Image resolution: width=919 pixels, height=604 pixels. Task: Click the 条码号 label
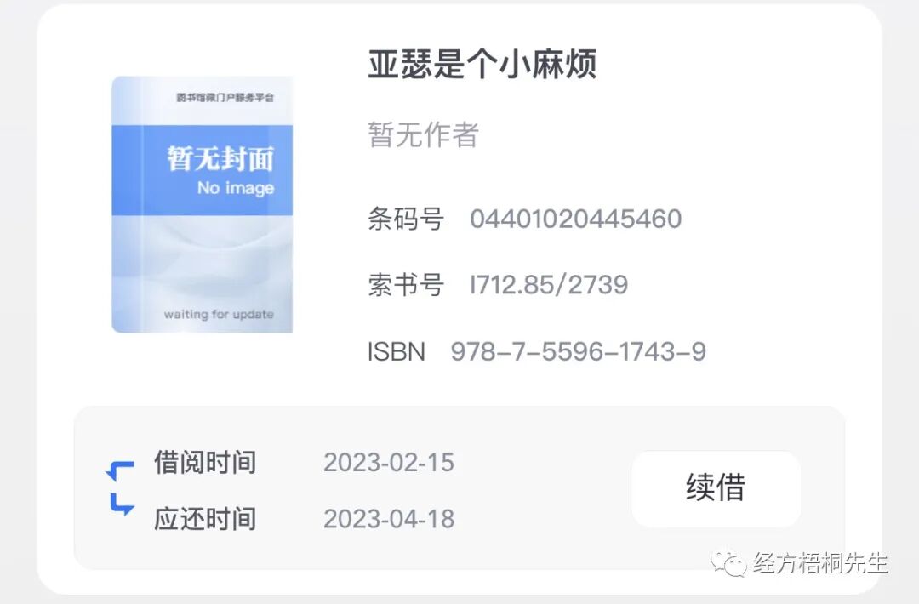tap(406, 219)
